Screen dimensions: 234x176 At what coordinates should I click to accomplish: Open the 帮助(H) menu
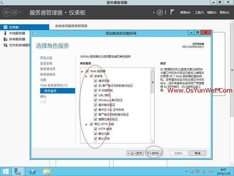(224, 12)
